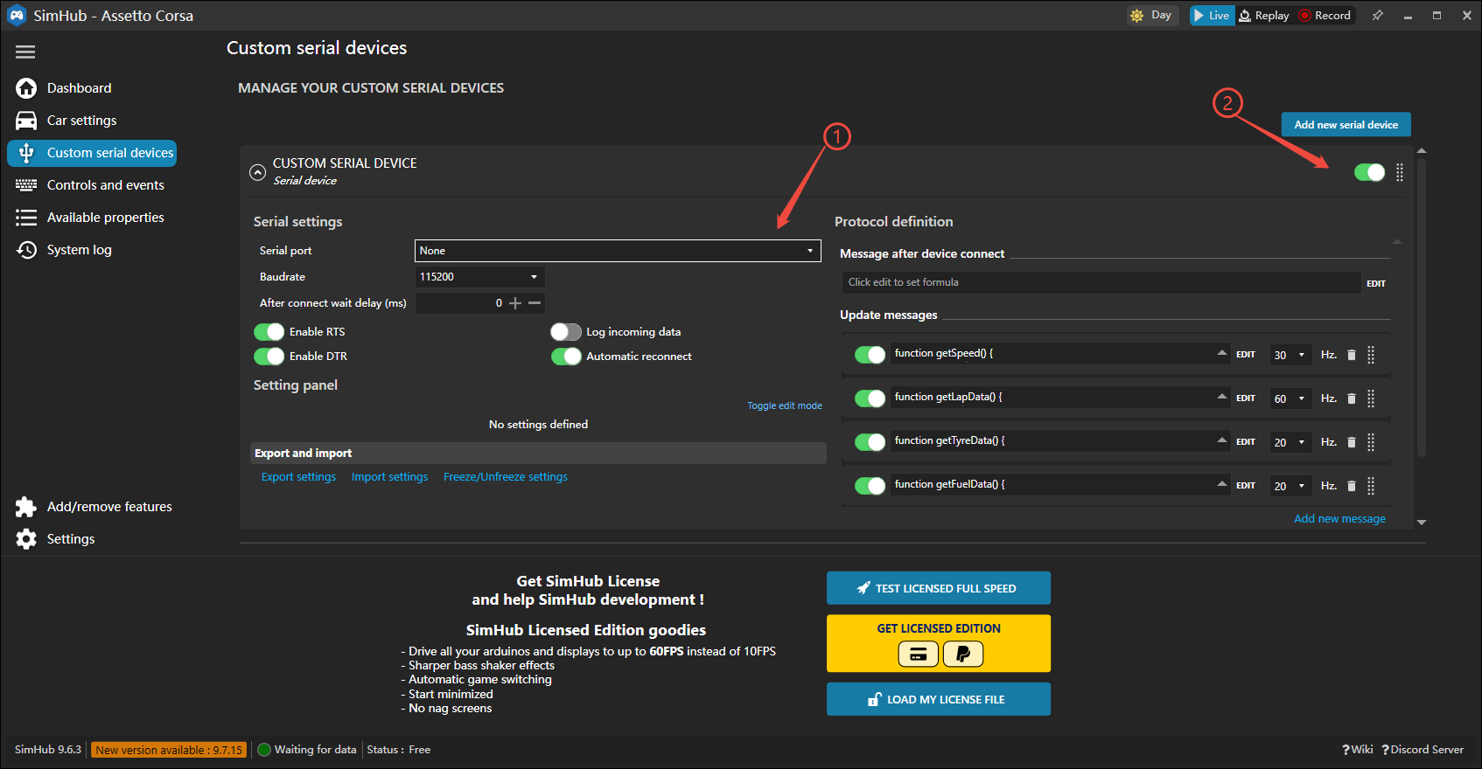1482x769 pixels.
Task: Disable the getLapData message toggle
Action: tap(870, 398)
